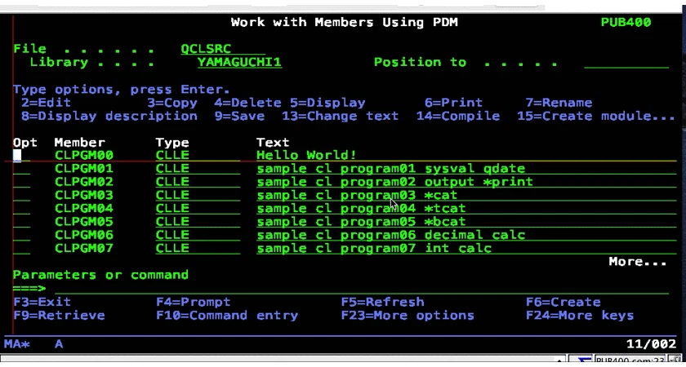
Task: Click the Opt field for CLPGM00
Action: click(21, 155)
